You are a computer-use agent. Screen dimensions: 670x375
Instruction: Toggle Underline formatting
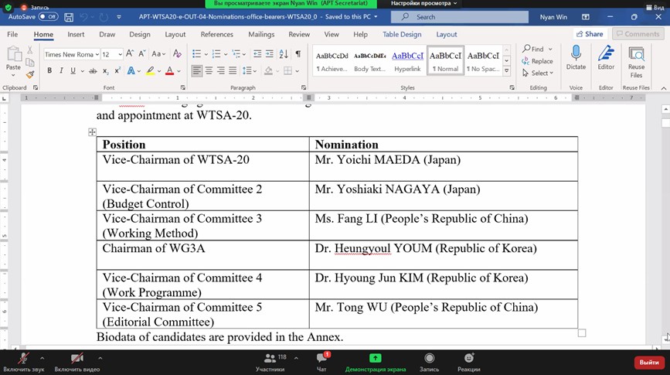click(x=73, y=70)
